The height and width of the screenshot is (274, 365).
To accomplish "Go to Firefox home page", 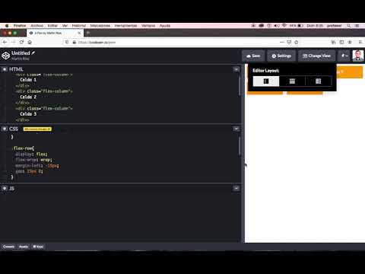I will click(30, 42).
